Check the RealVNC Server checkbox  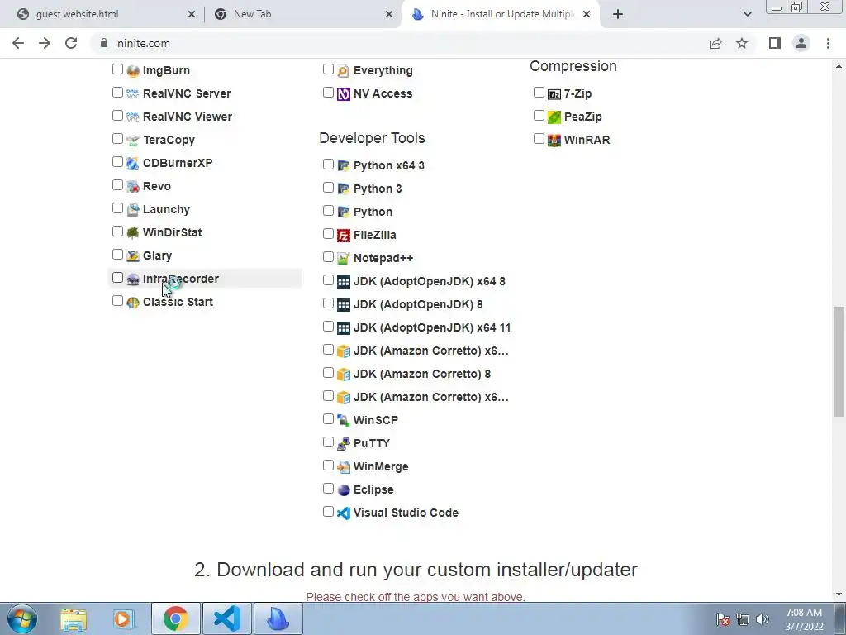click(117, 93)
